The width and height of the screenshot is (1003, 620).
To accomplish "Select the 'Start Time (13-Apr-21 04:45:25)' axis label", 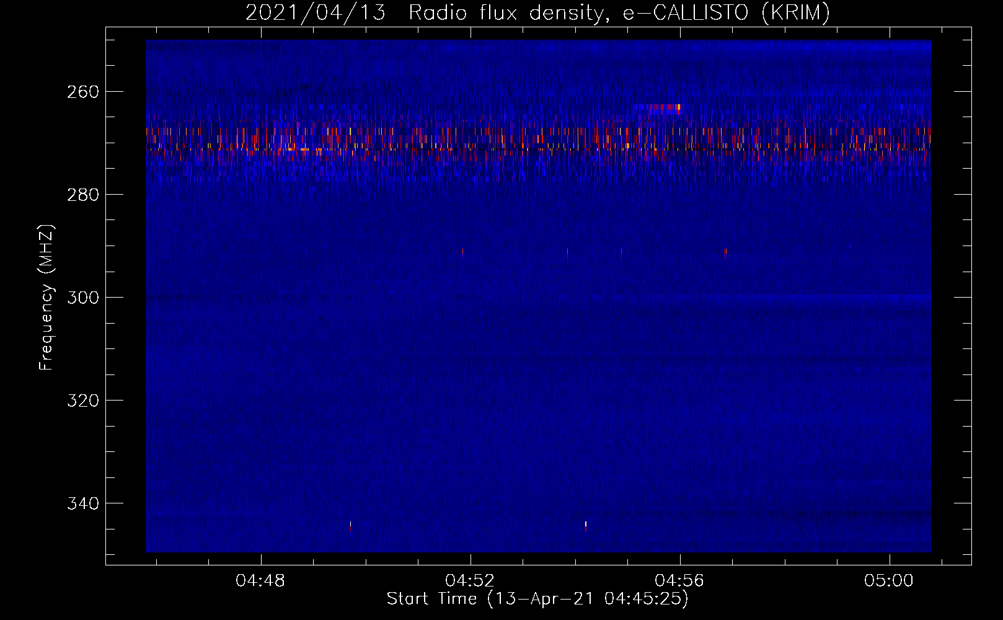I will point(537,599).
